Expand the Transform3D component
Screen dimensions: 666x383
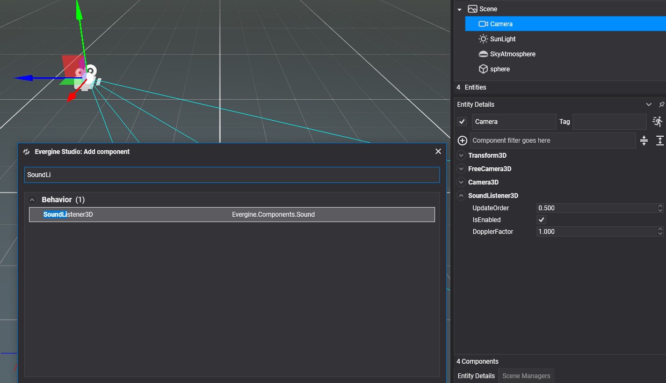[461, 156]
